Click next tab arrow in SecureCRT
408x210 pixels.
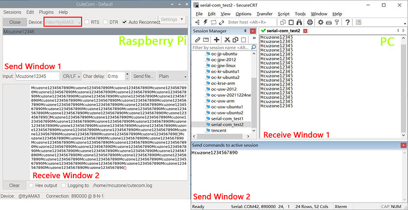(x=403, y=31)
